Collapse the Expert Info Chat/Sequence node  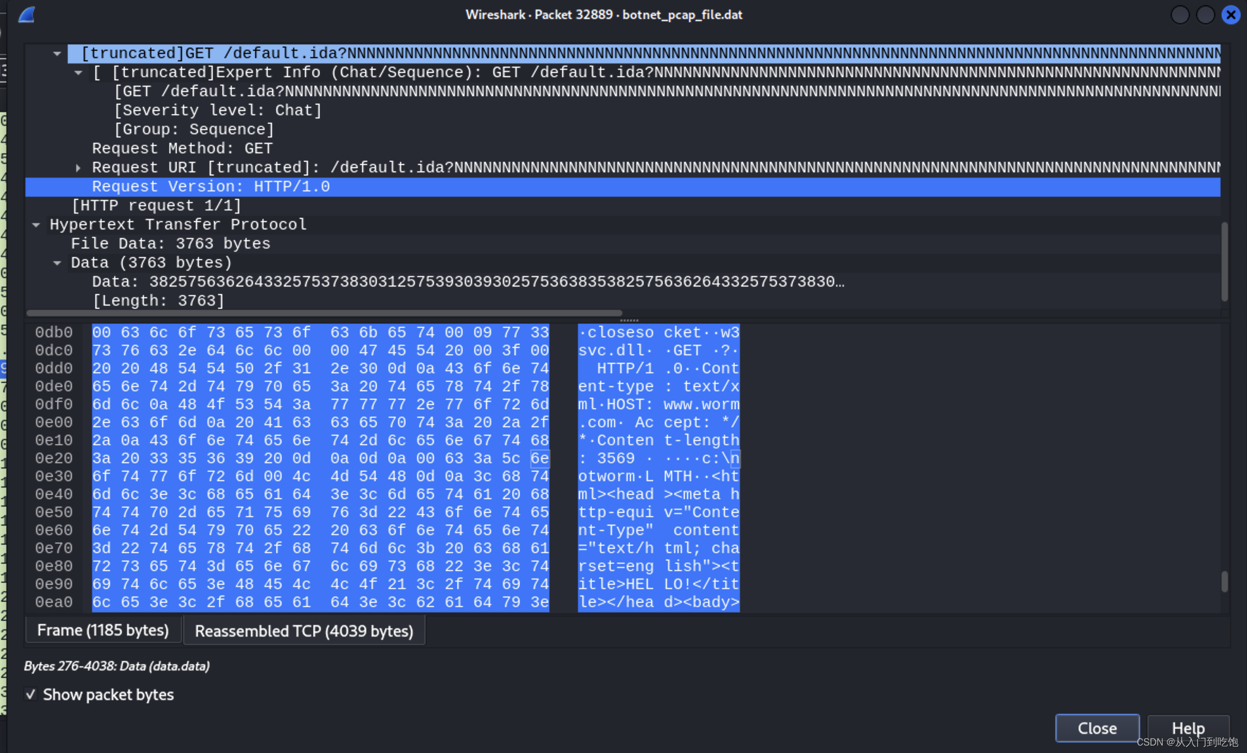point(78,72)
